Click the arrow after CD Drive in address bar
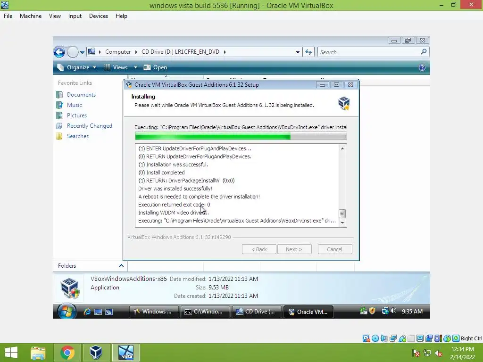The image size is (483, 362). tap(225, 52)
